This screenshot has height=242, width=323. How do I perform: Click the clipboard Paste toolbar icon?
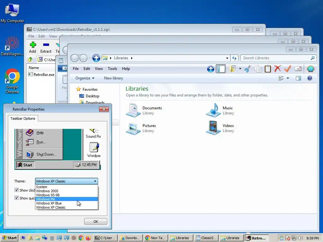[x=267, y=69]
